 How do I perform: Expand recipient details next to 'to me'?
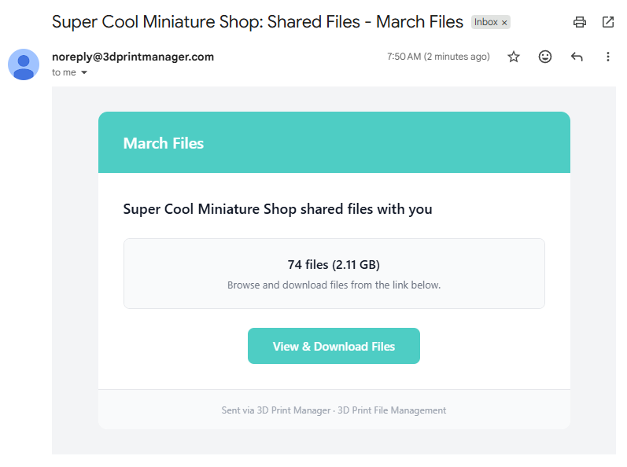(84, 72)
